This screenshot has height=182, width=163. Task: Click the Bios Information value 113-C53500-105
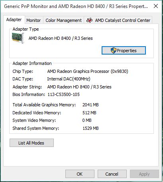point(64,94)
